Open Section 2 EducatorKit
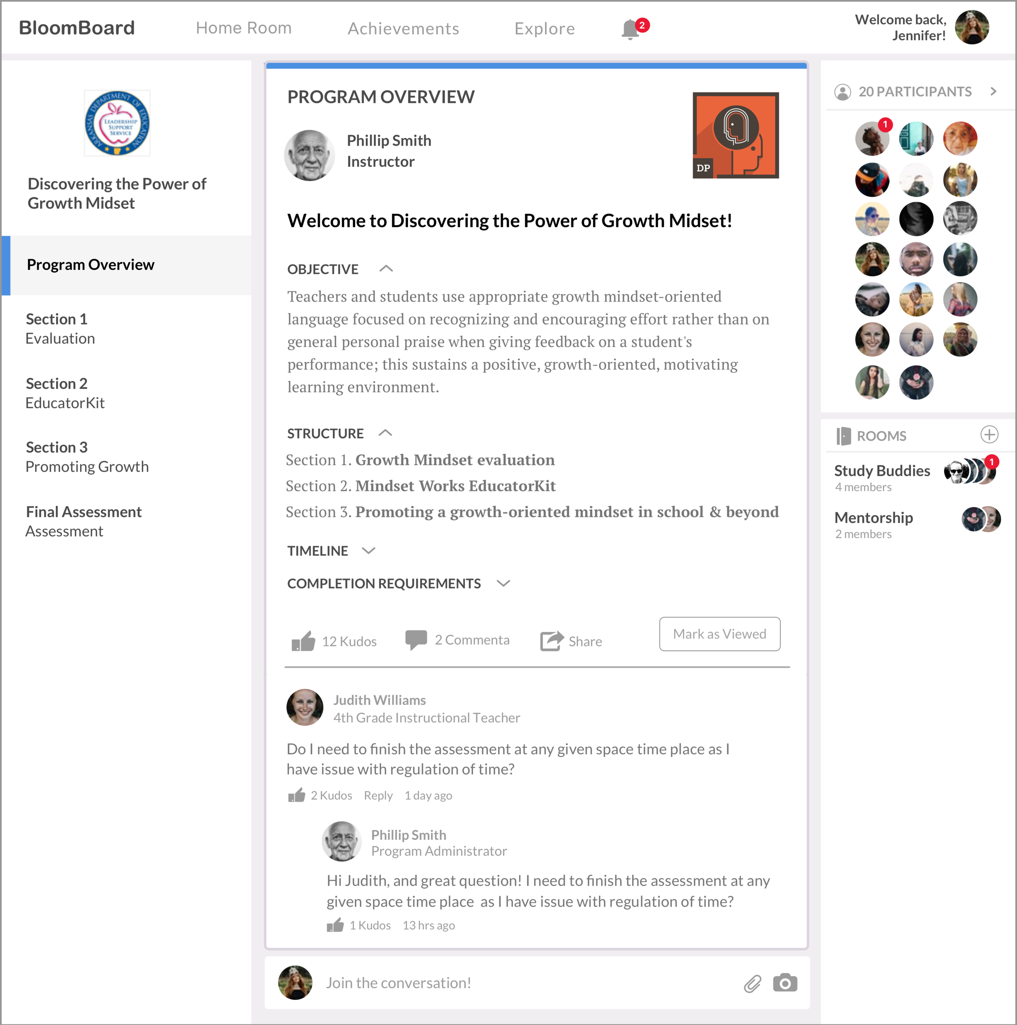Image resolution: width=1017 pixels, height=1025 pixels. [65, 393]
